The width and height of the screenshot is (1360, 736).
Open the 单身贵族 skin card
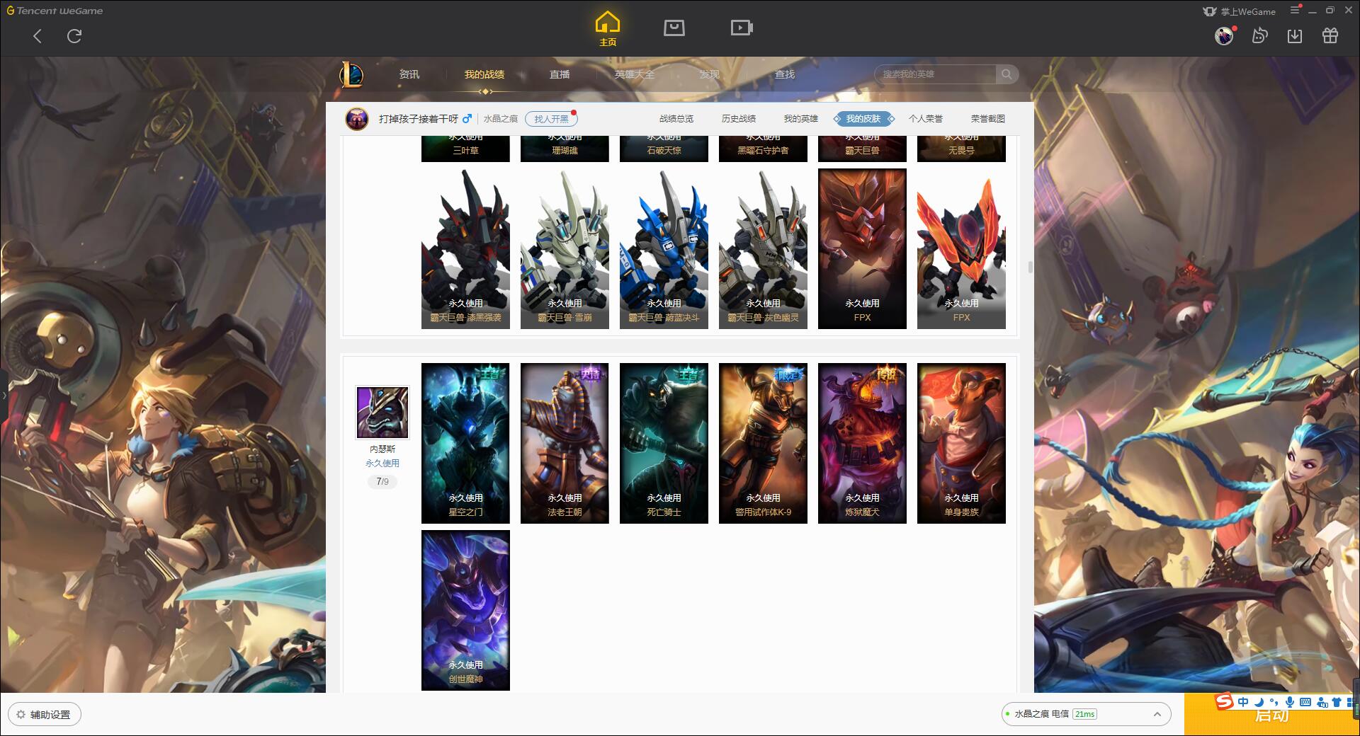click(x=961, y=443)
